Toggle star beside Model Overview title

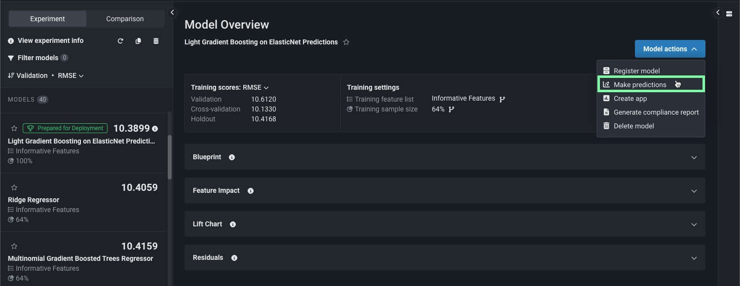point(346,42)
